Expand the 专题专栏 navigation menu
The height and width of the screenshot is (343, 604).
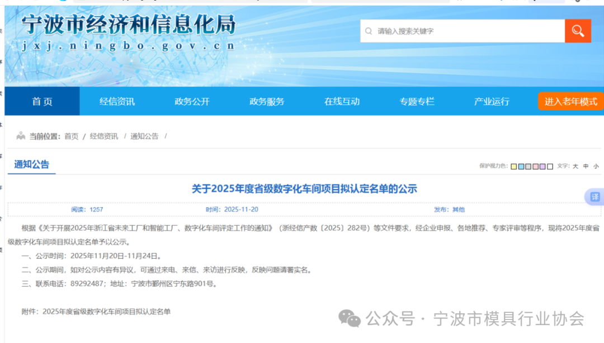coord(417,101)
